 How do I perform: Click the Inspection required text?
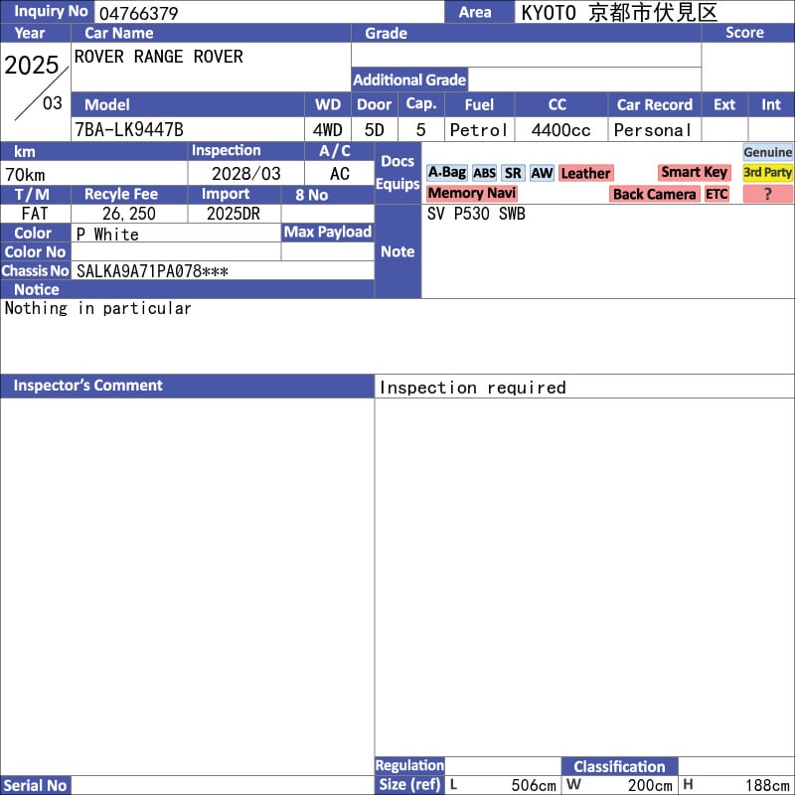click(x=472, y=388)
